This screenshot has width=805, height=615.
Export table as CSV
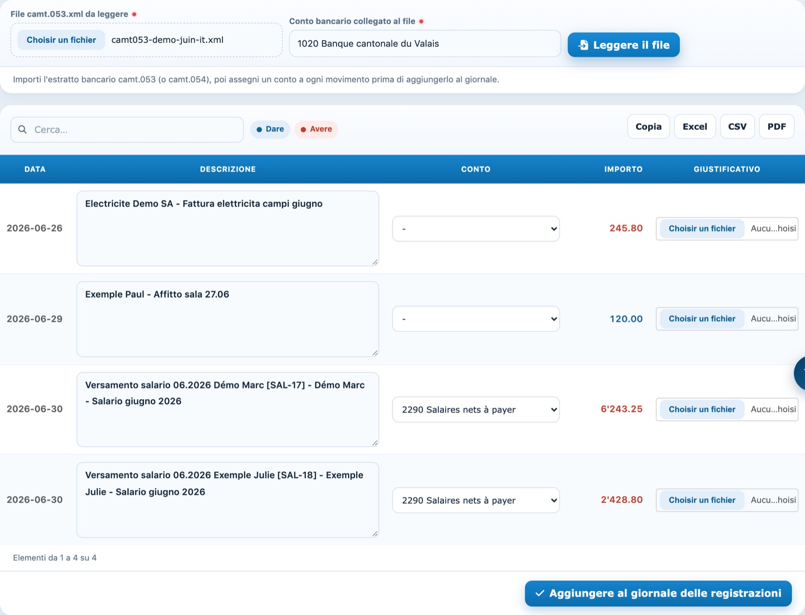click(737, 126)
